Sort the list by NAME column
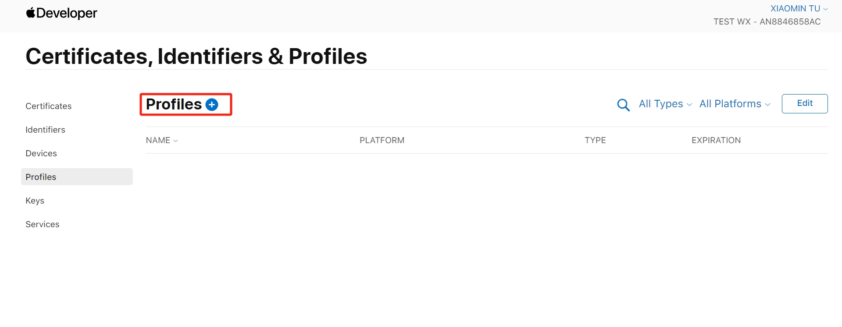842x327 pixels. (158, 141)
